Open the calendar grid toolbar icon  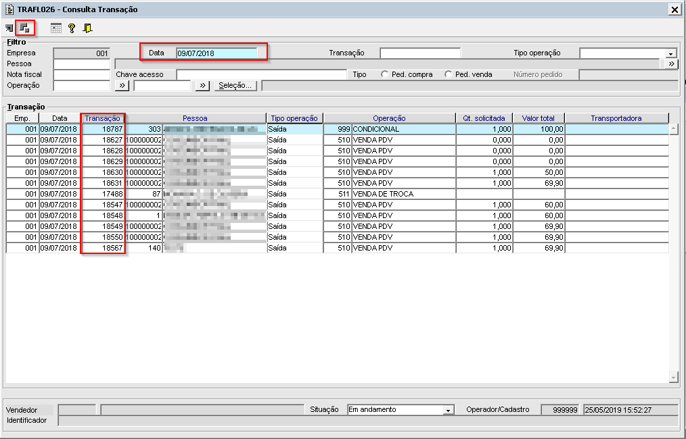(x=56, y=28)
